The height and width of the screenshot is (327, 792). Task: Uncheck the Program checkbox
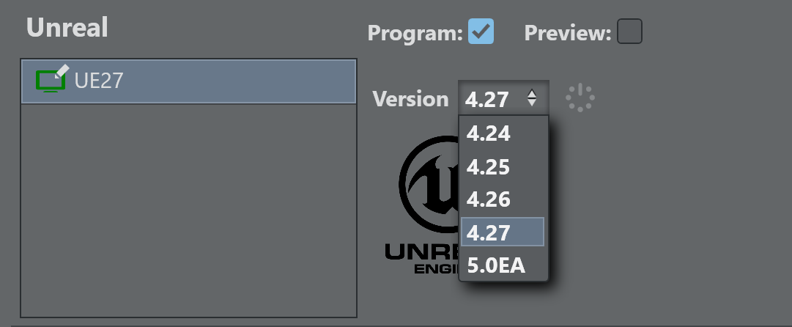point(481,32)
